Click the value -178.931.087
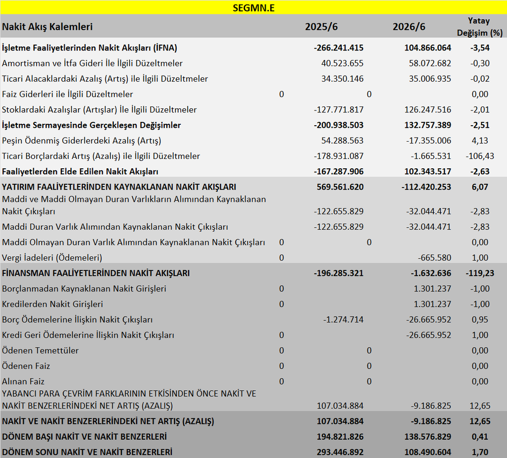Viewport: 507px width, 458px height. click(339, 156)
